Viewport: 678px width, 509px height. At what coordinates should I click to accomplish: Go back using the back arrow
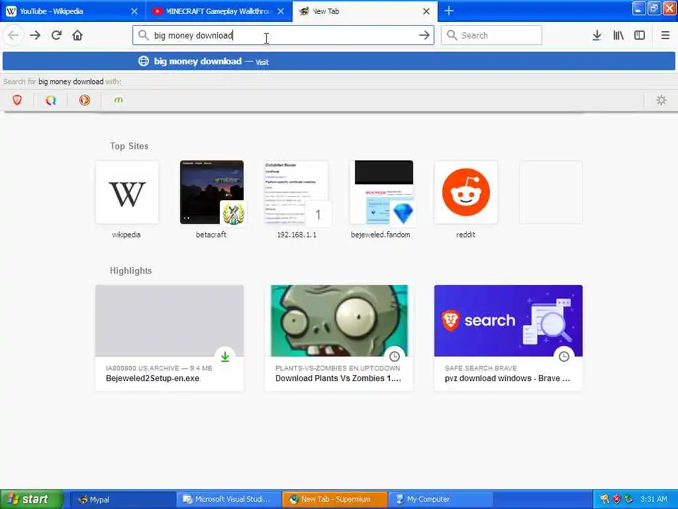point(13,35)
